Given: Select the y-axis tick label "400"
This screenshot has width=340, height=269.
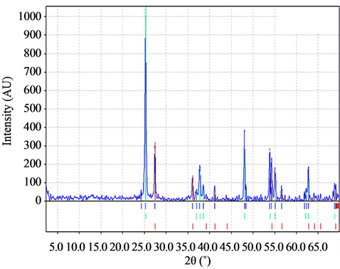Looking at the screenshot, I should pos(33,127).
